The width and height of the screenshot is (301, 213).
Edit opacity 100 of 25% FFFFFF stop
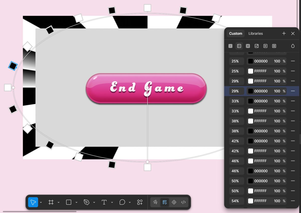[277, 71]
